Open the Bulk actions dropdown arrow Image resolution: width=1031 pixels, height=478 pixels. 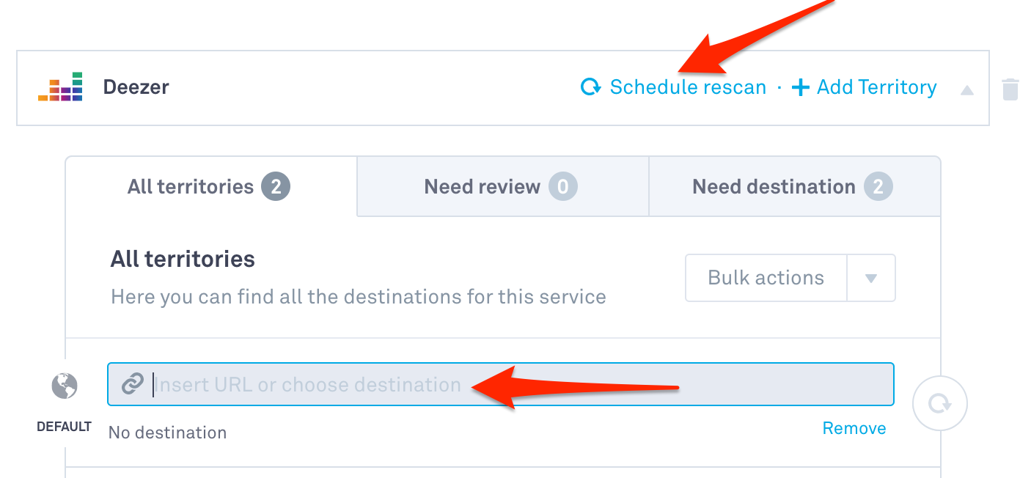tap(871, 278)
